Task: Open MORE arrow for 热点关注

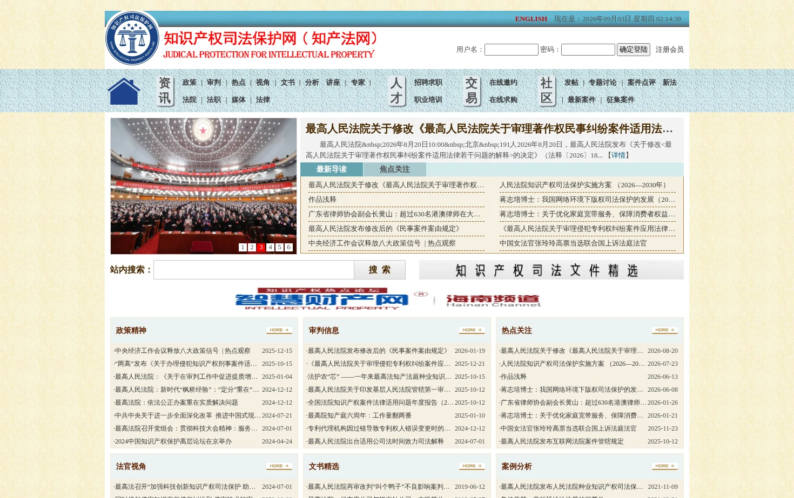Action: coord(665,330)
